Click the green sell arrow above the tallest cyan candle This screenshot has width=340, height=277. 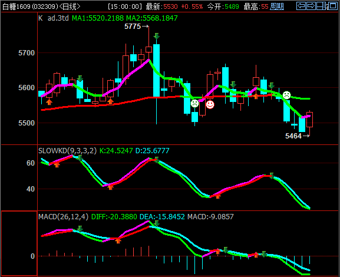[x=156, y=36]
